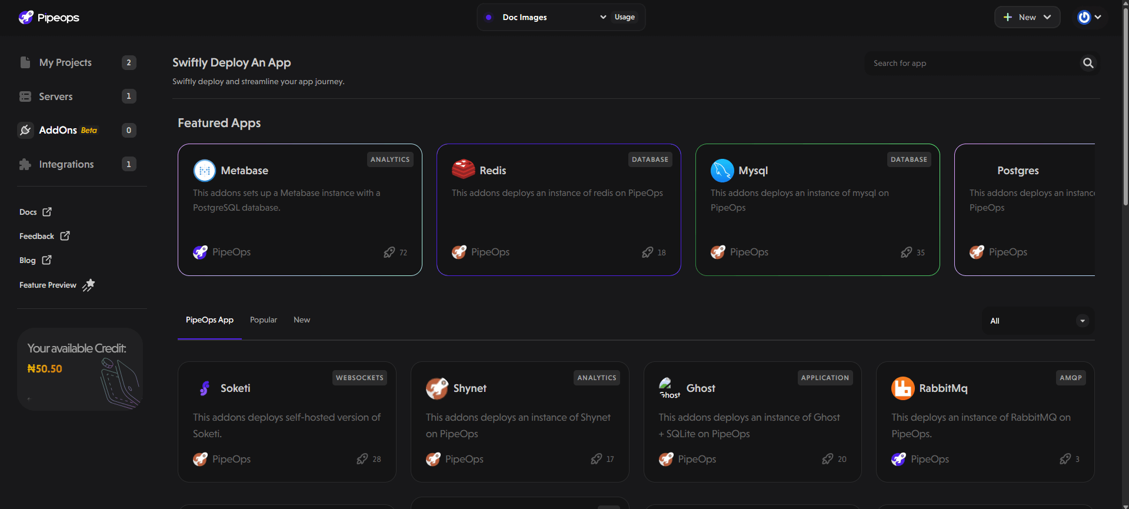Click the deploy rocket icon on Soketi
This screenshot has width=1129, height=509.
point(362,459)
